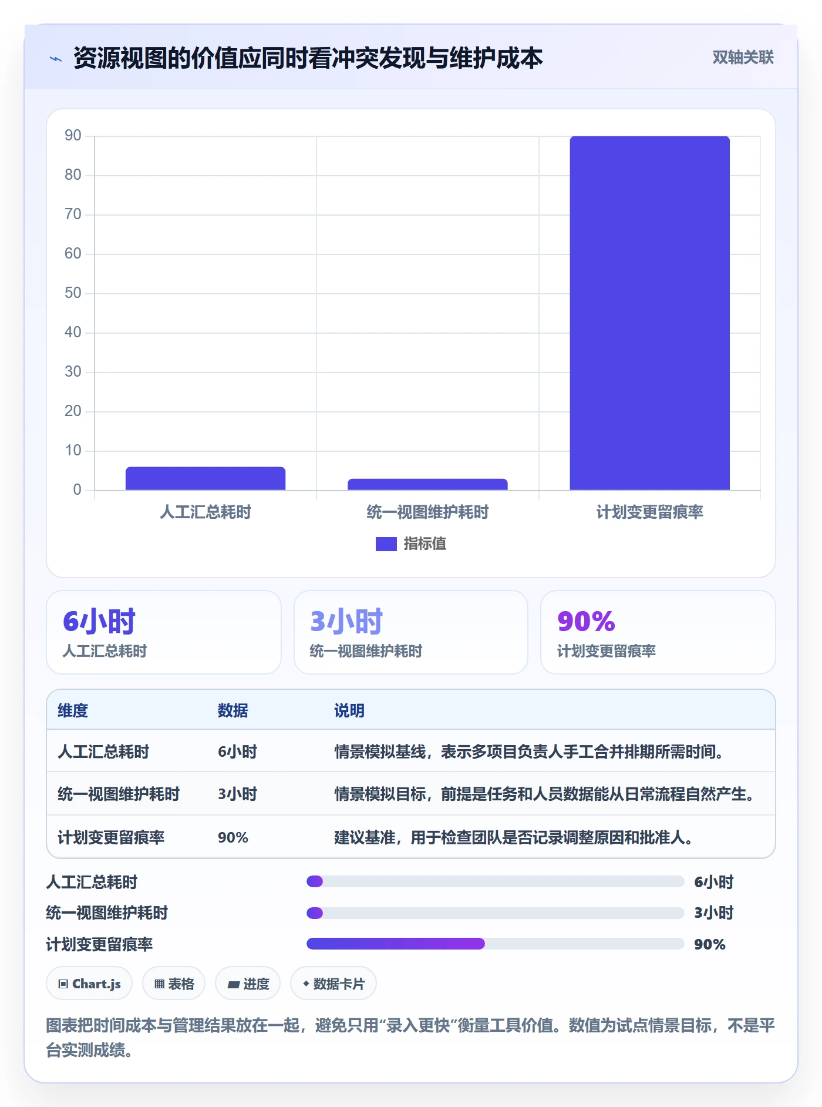Click the 统一视图维护耗时 bar in chart
This screenshot has height=1107, width=822.
point(427,484)
